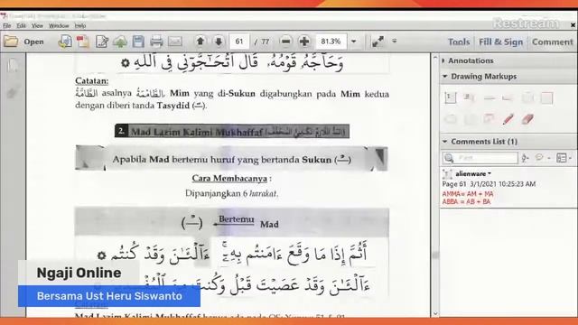Click the comment timestamp Page 61 3/1/2021

point(489,184)
